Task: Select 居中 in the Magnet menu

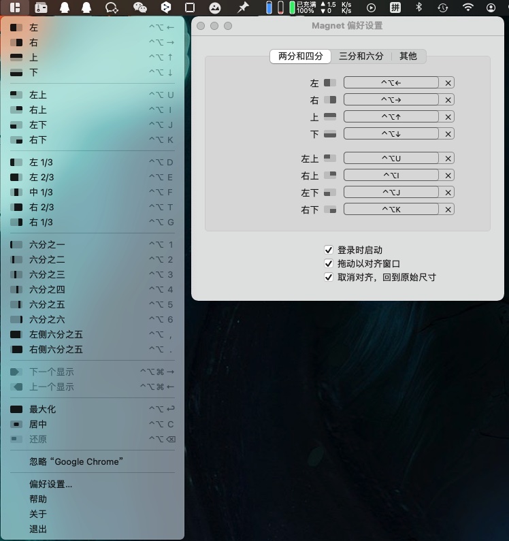Action: [x=92, y=425]
